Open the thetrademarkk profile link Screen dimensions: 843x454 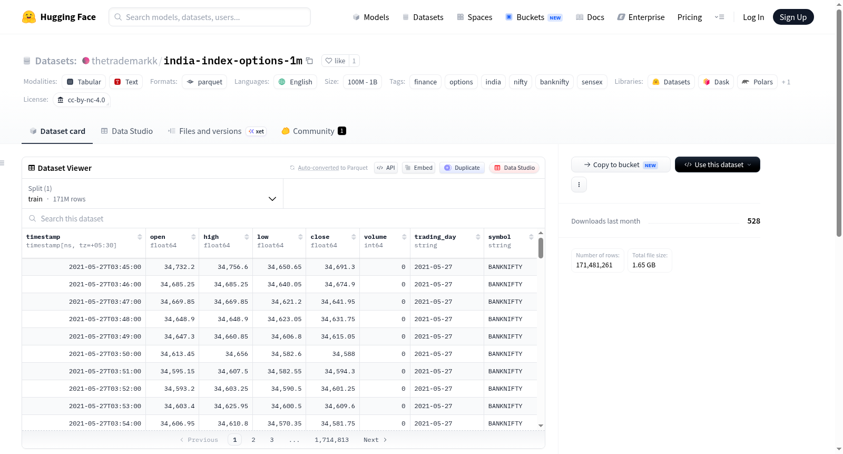124,61
